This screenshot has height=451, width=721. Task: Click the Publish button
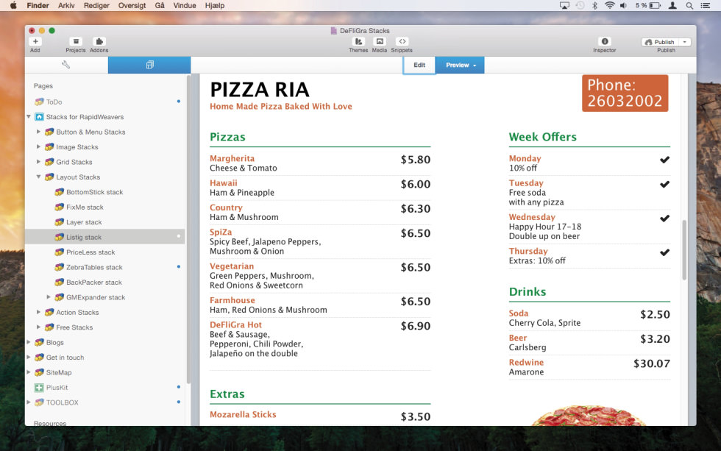pyautogui.click(x=661, y=42)
